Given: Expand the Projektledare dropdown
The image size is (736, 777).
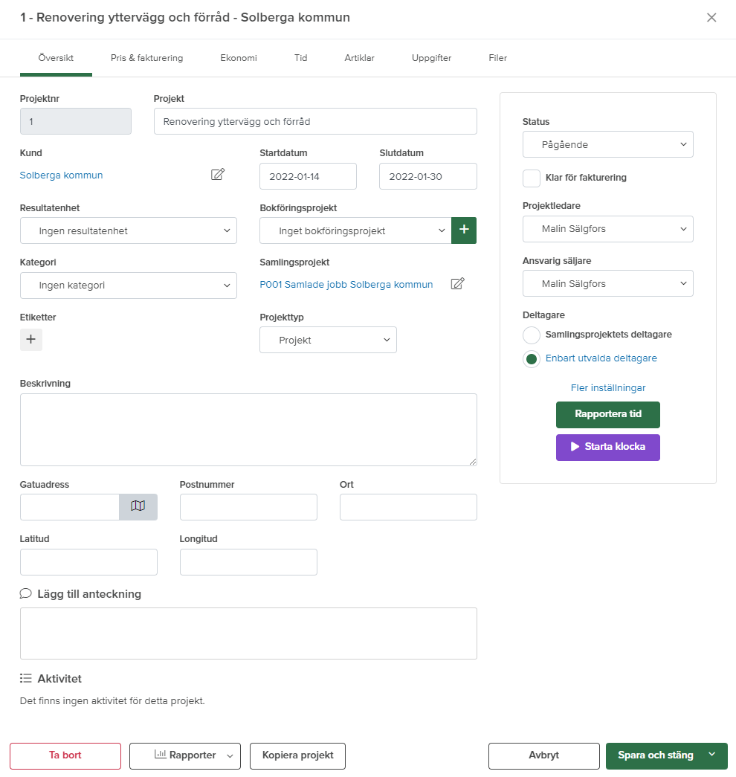Looking at the screenshot, I should point(607,229).
